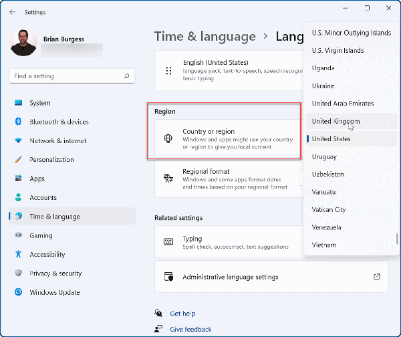Open Administrative language settings
Screen dimensions: 401x337
(271, 277)
